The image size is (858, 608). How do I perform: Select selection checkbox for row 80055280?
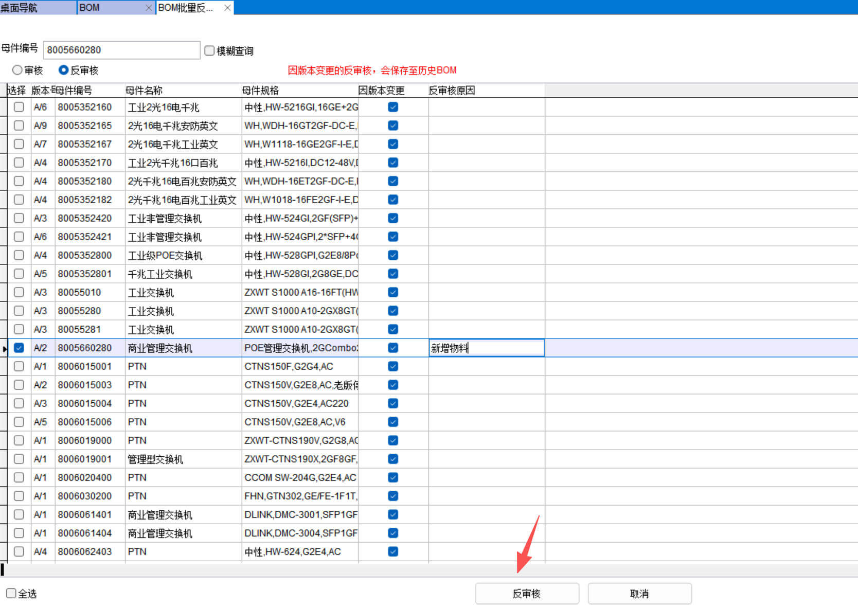19,311
